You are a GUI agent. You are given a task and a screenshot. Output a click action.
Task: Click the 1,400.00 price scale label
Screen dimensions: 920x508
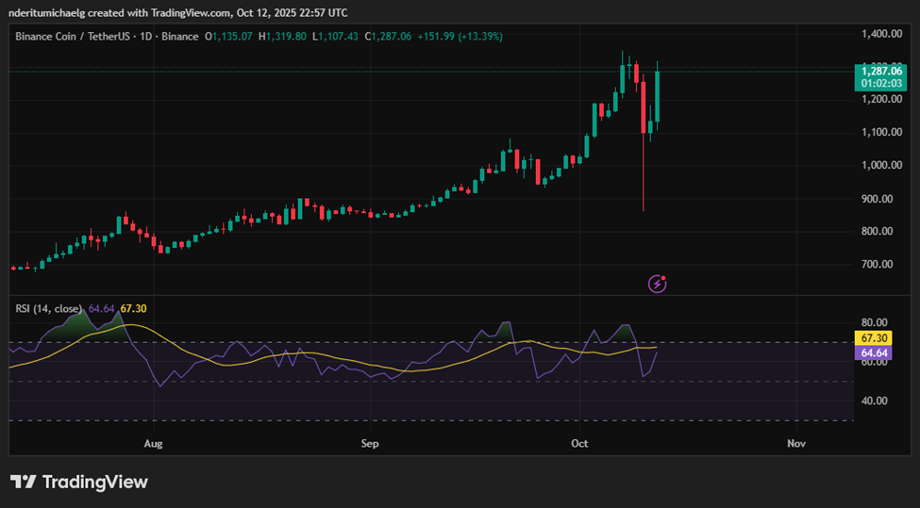[881, 34]
